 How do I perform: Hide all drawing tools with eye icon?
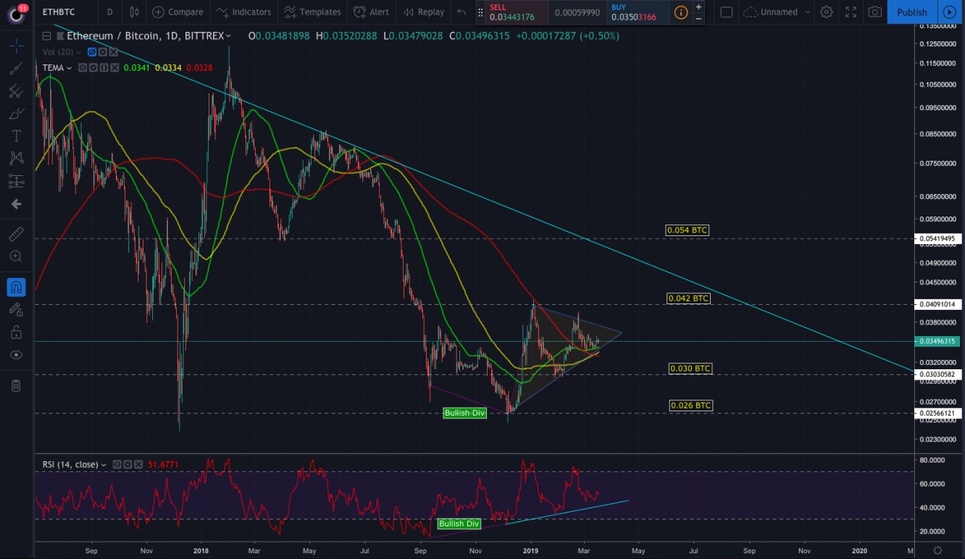coord(16,355)
